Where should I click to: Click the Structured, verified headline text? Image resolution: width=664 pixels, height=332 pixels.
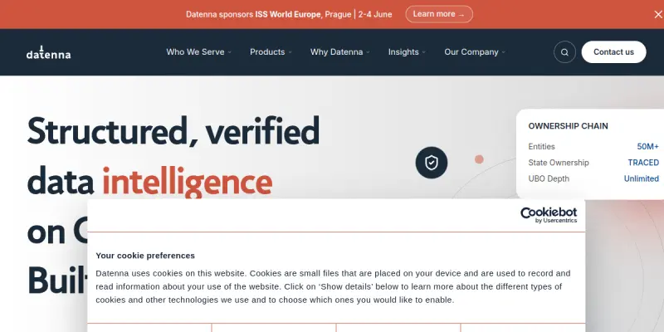click(173, 131)
